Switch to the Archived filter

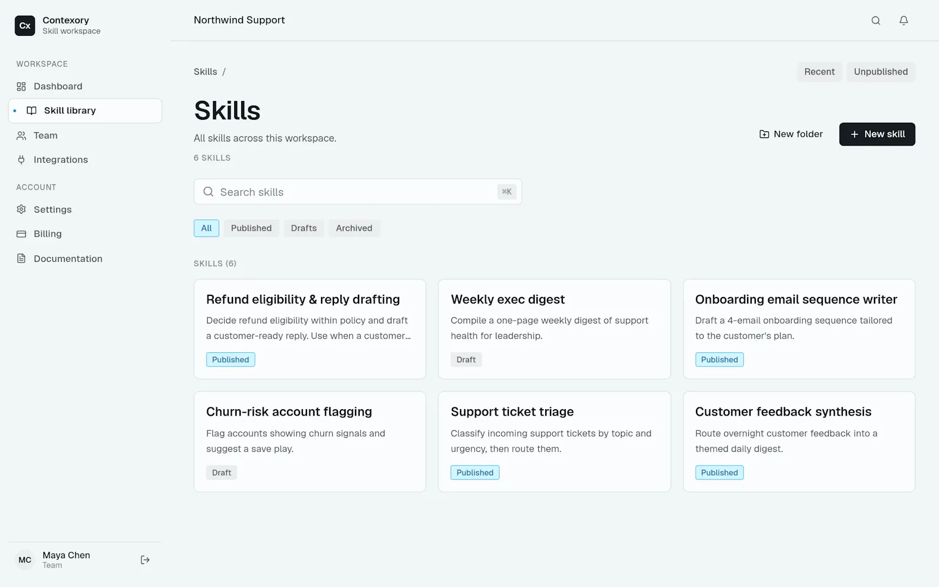[354, 228]
